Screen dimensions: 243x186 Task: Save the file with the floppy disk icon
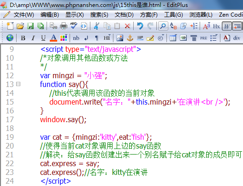coord(30,26)
